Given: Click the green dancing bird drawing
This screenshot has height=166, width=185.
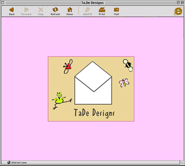Looking at the screenshot, I should click(62, 100).
